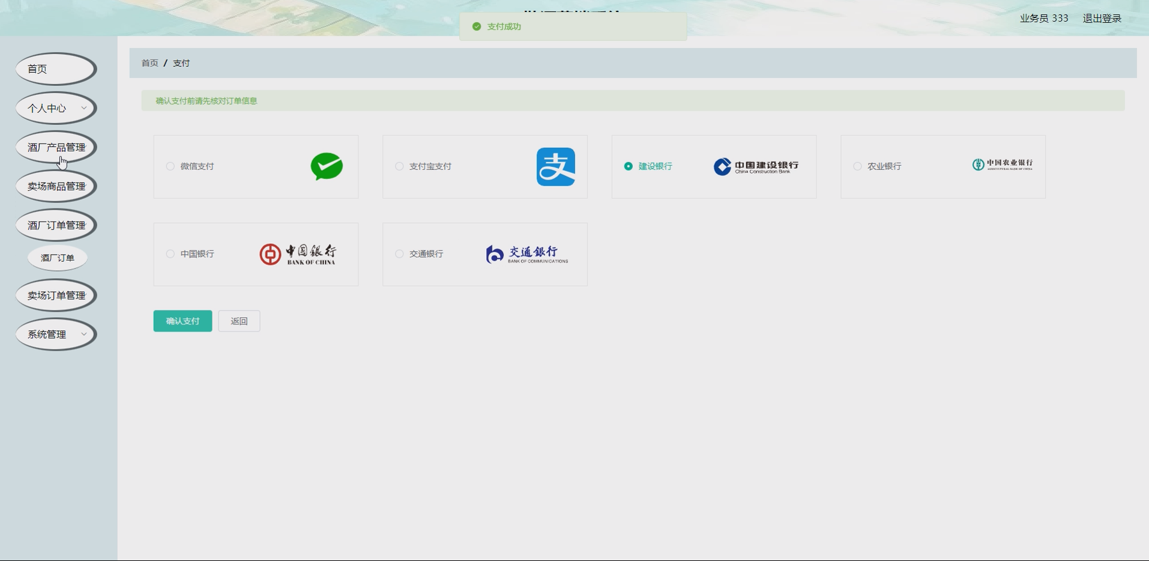Click the 微信支付 label text
This screenshot has height=561, width=1149.
(198, 166)
